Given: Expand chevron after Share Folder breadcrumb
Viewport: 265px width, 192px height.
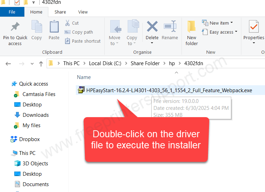Looking at the screenshot, I should pos(164,63).
